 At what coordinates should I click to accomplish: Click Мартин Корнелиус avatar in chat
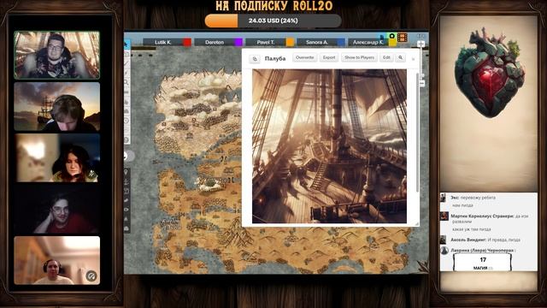(444, 216)
